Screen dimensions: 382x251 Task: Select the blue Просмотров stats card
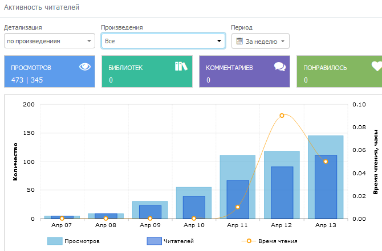49,72
